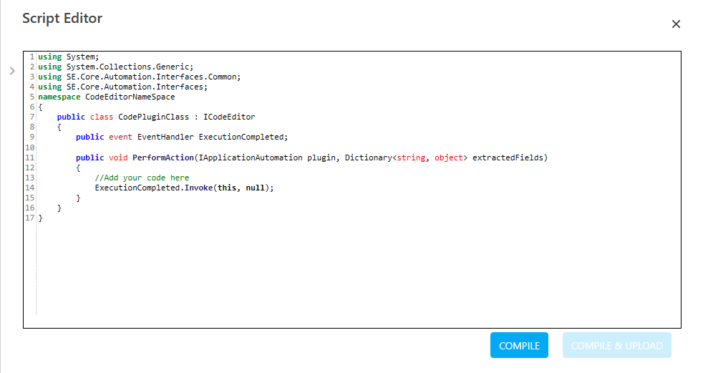Click line number 10 in the gutter
Viewport: 713px width, 373px height.
(x=30, y=147)
